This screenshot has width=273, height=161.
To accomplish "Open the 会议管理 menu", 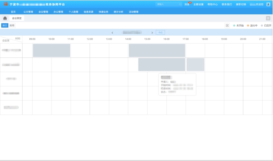I will (43, 12).
